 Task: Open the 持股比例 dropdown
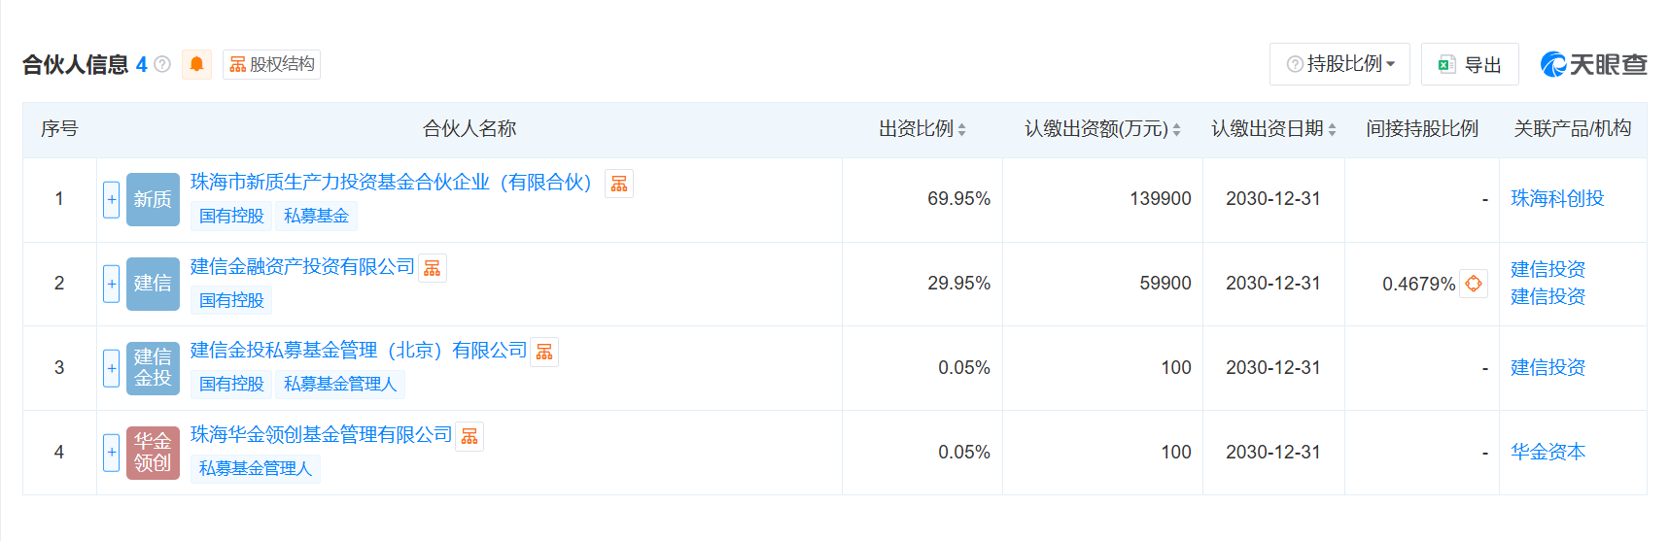click(1340, 64)
